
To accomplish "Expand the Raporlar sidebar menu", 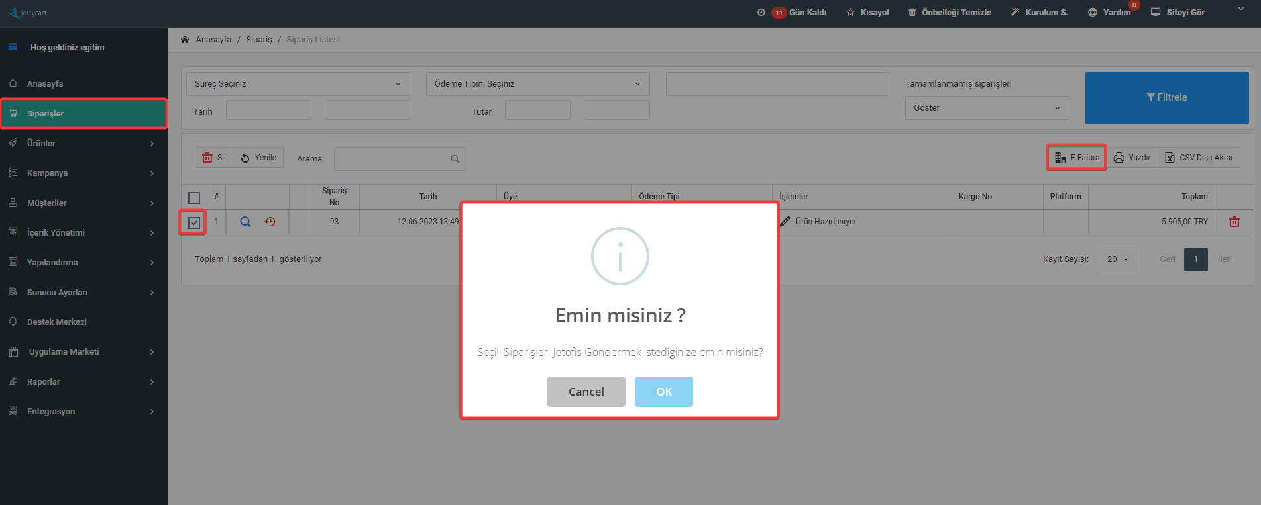I will (83, 382).
